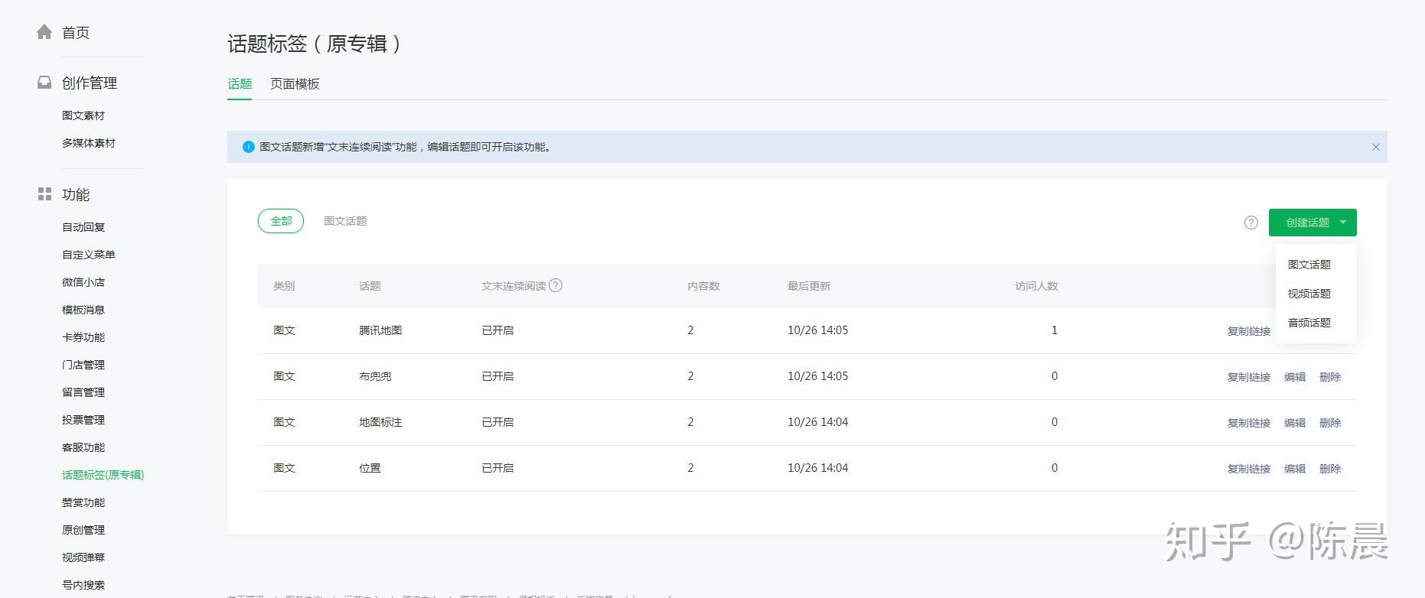Delete the 位置 topic
The height and width of the screenshot is (598, 1425).
click(x=1330, y=469)
